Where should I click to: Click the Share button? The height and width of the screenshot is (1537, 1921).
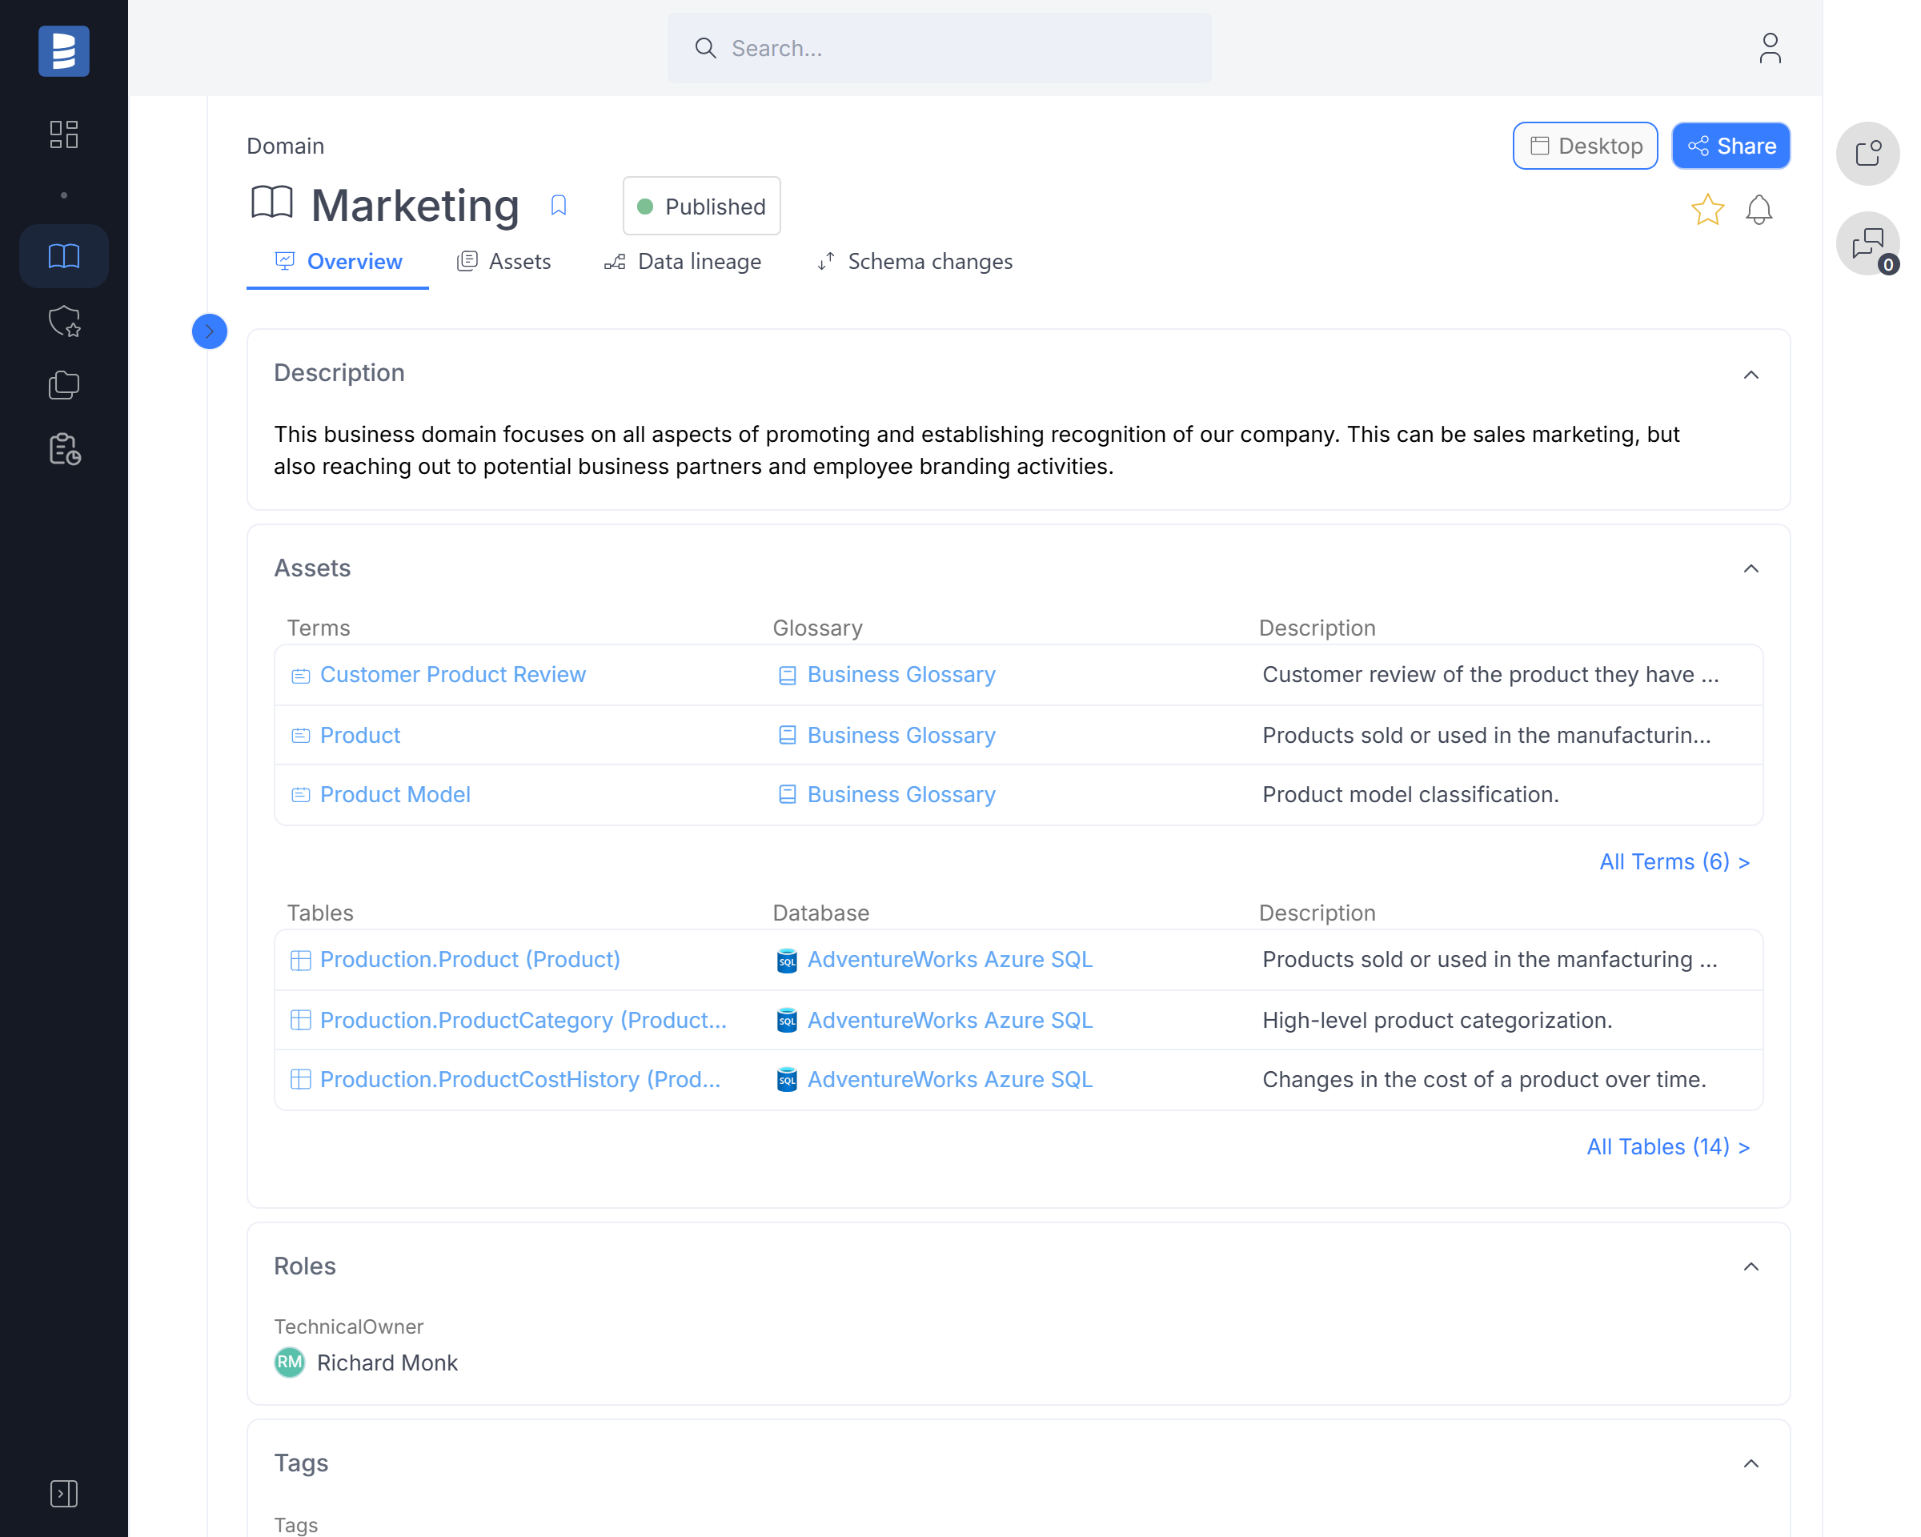pyautogui.click(x=1731, y=146)
